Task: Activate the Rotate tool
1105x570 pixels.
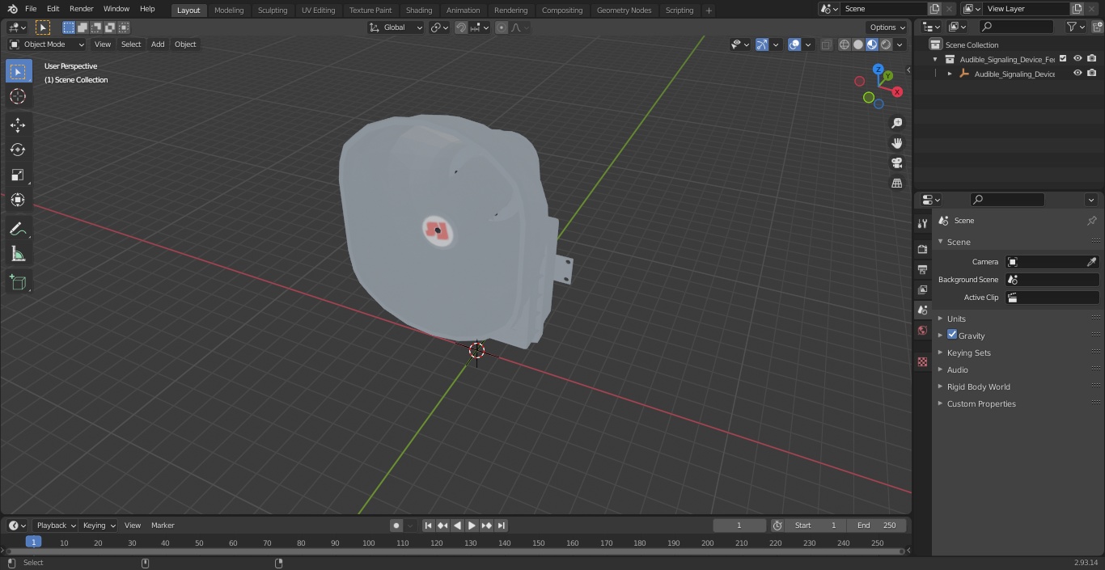Action: pos(18,150)
